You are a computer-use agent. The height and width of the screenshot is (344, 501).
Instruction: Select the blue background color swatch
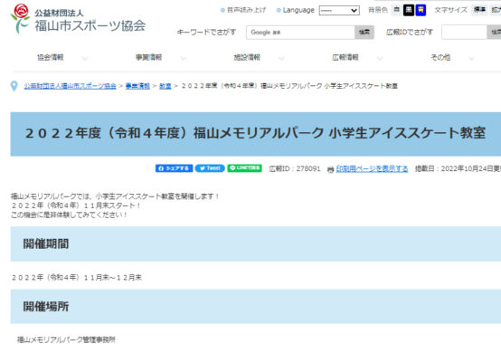421,10
